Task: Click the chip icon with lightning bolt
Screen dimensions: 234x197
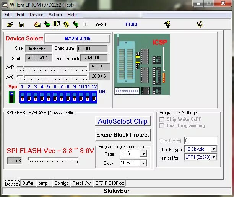Action: click(x=167, y=24)
